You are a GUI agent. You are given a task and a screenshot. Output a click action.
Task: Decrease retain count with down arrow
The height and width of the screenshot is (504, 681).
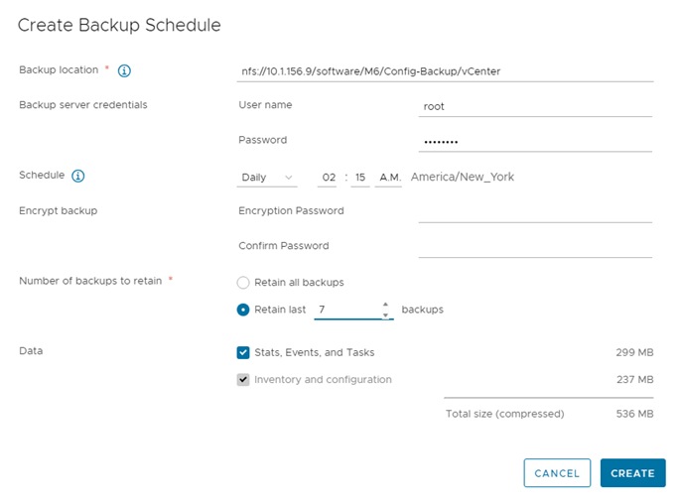(385, 315)
